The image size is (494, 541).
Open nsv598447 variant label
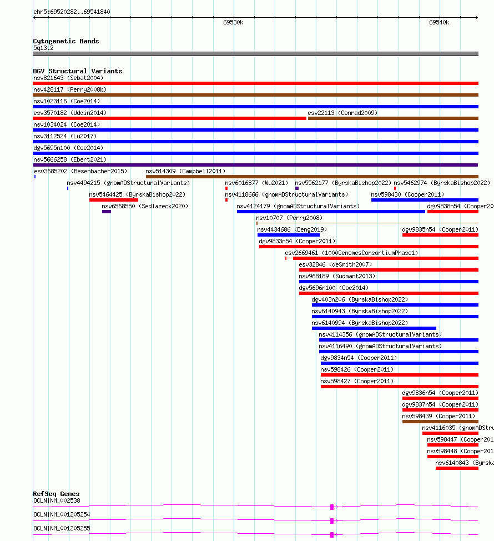coord(460,440)
